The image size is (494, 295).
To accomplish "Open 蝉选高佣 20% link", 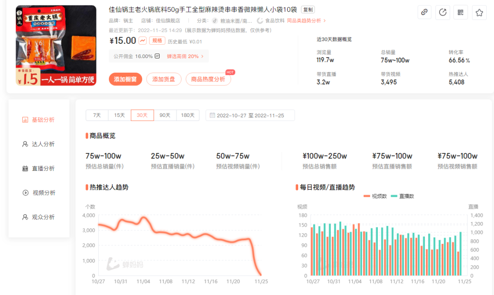I will [185, 56].
